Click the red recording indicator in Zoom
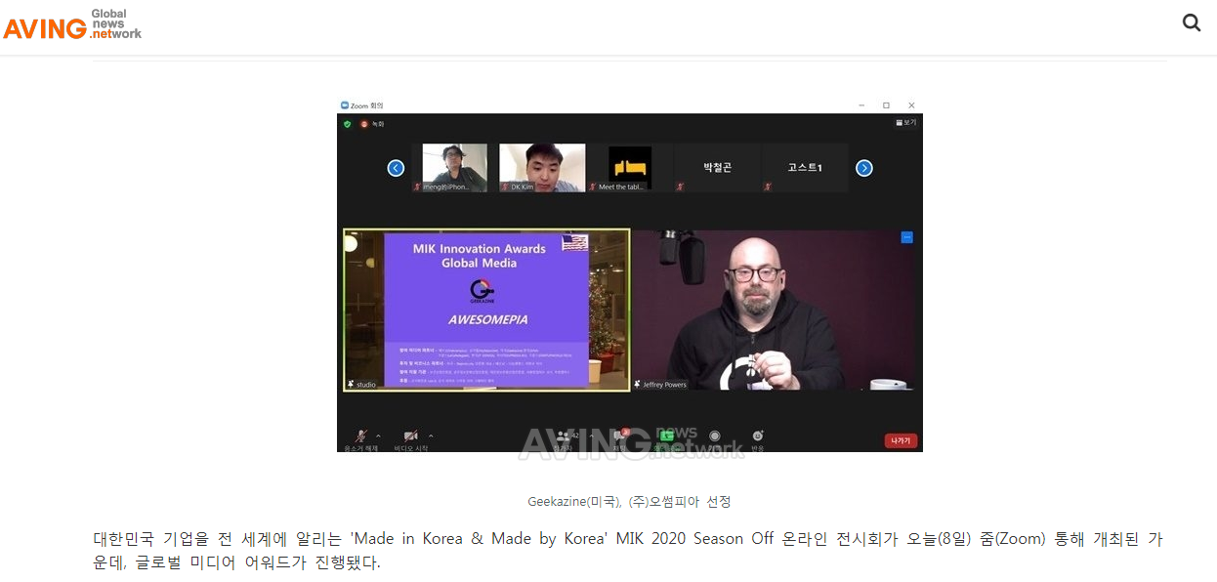The height and width of the screenshot is (582, 1217). point(364,124)
